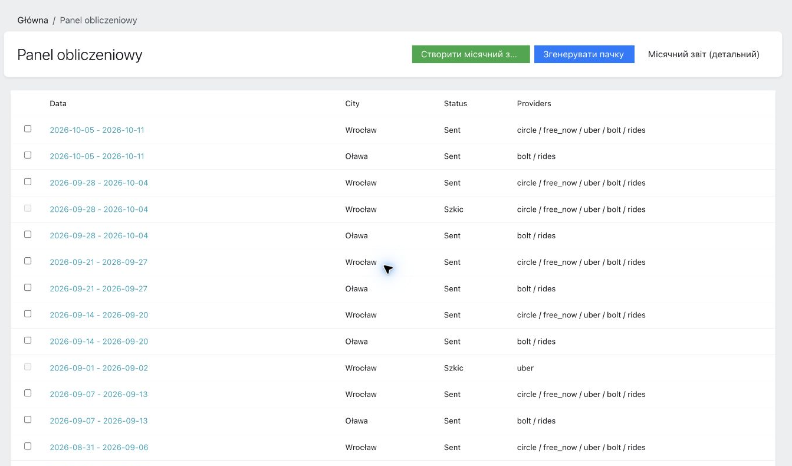
Task: Open the Szkic 2026-09-28 - 2026-10-04 link
Action: (x=99, y=209)
